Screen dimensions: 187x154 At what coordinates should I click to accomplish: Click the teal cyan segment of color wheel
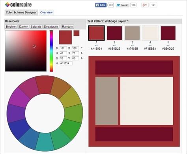click(45, 142)
